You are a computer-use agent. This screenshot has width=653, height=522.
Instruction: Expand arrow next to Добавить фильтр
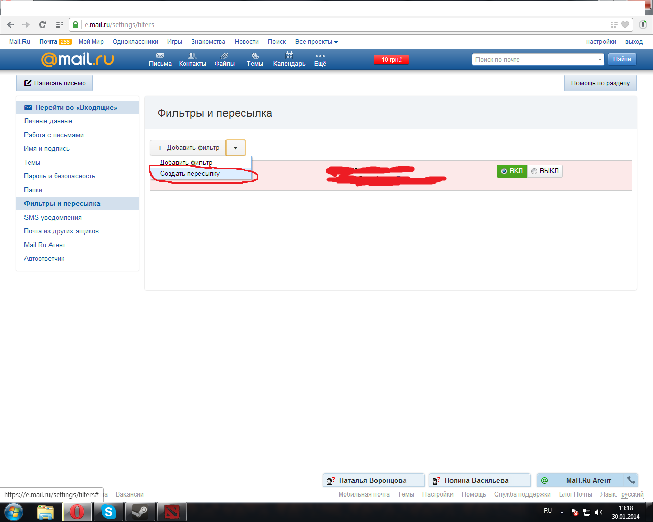pyautogui.click(x=235, y=148)
